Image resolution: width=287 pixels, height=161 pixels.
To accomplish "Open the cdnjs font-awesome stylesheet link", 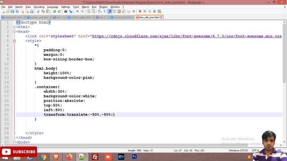I will (187, 36).
